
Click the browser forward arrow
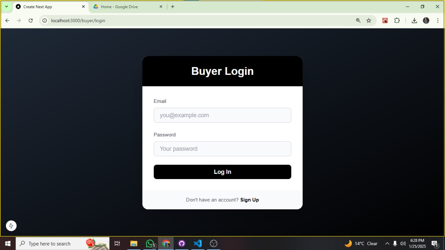19,21
